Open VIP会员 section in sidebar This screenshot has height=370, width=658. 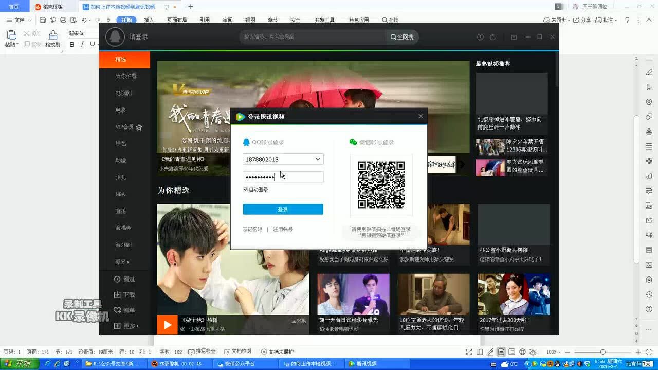[x=129, y=127]
